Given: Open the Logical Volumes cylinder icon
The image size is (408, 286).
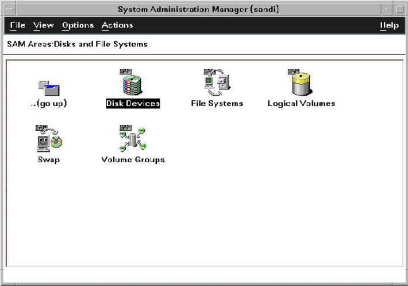Looking at the screenshot, I should point(301,82).
